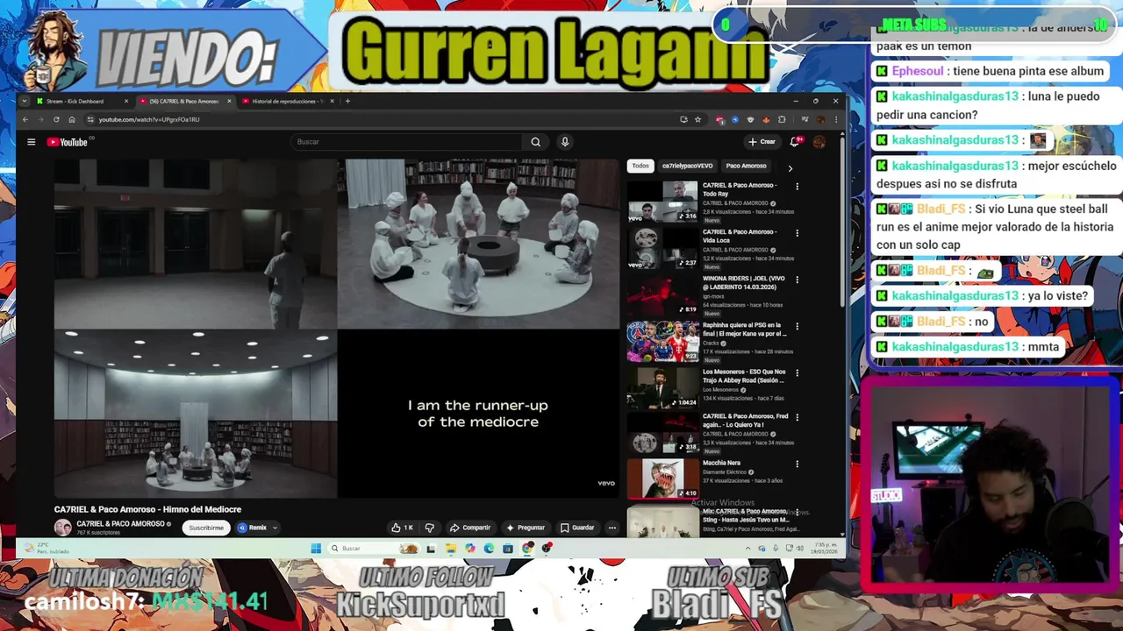Viewport: 1123px width, 631px height.
Task: Select the ca7rielypacoVEVO filter chip
Action: click(x=687, y=166)
